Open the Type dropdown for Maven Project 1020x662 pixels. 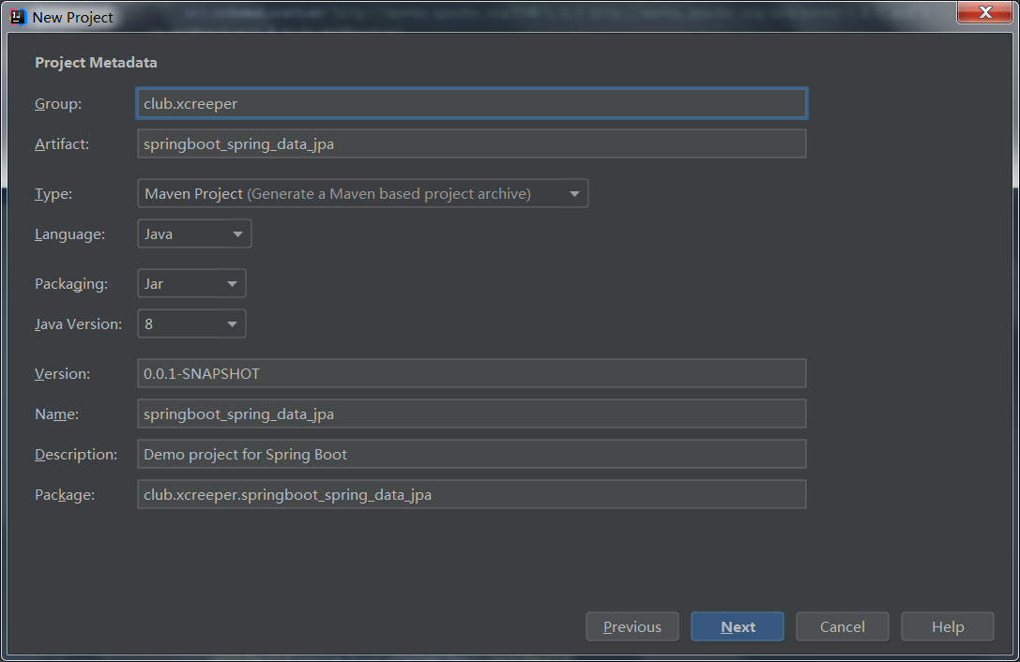[363, 194]
